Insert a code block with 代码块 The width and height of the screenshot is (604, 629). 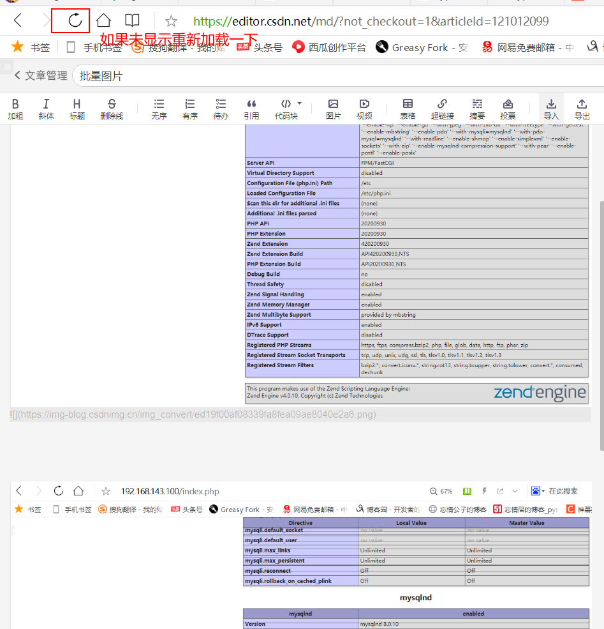pos(286,109)
